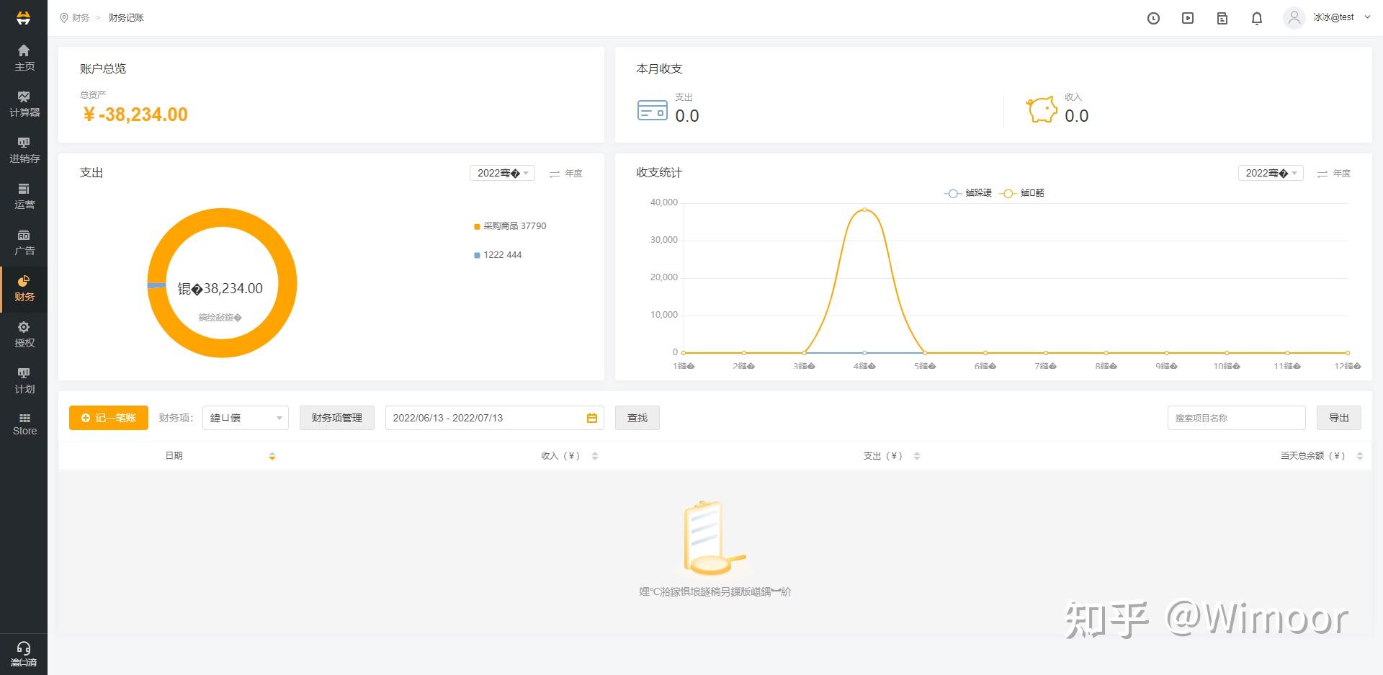Click the video play icon in header
Image resolution: width=1383 pixels, height=675 pixels.
coord(1188,19)
